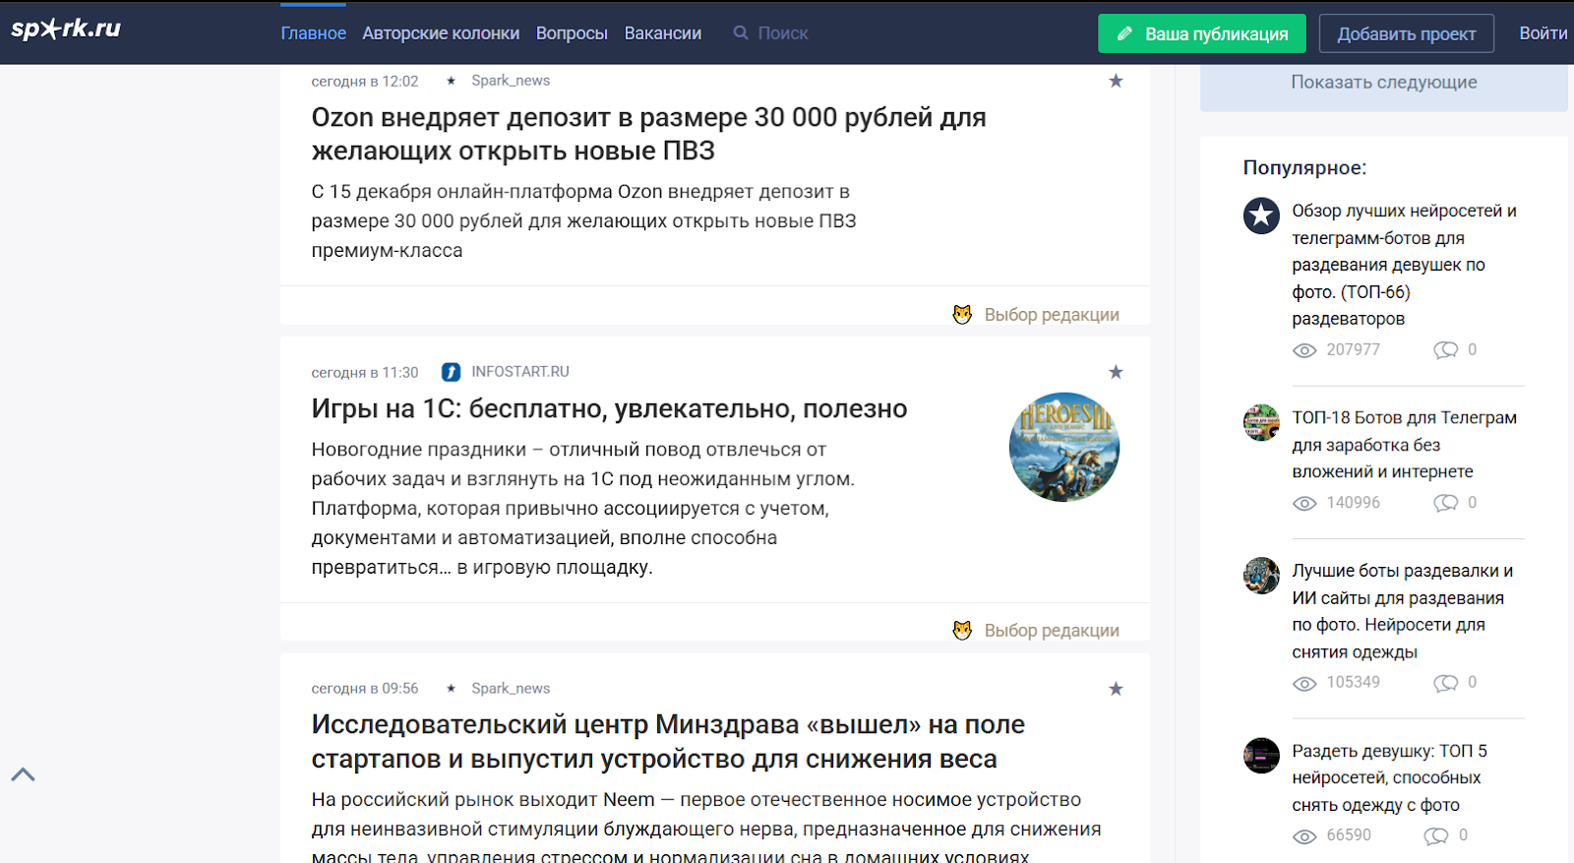Open the Heroes III article thumbnail
This screenshot has width=1574, height=863.
(x=1063, y=447)
